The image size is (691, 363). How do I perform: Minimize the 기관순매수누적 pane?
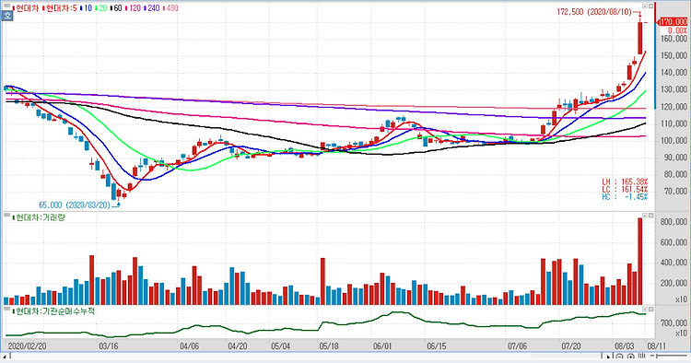(x=645, y=310)
